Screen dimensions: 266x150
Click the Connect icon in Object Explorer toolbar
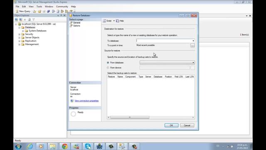(x=16, y=20)
